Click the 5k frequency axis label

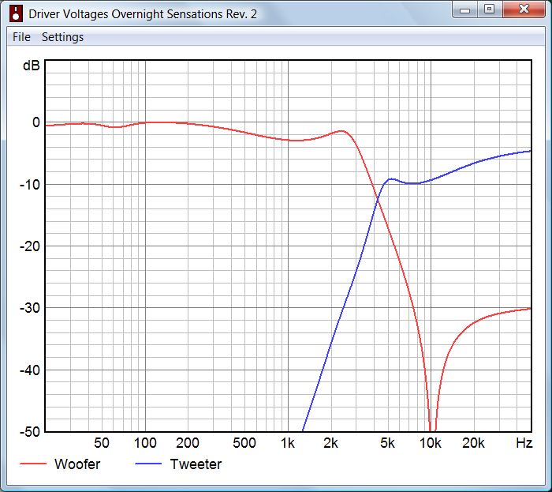coord(387,443)
